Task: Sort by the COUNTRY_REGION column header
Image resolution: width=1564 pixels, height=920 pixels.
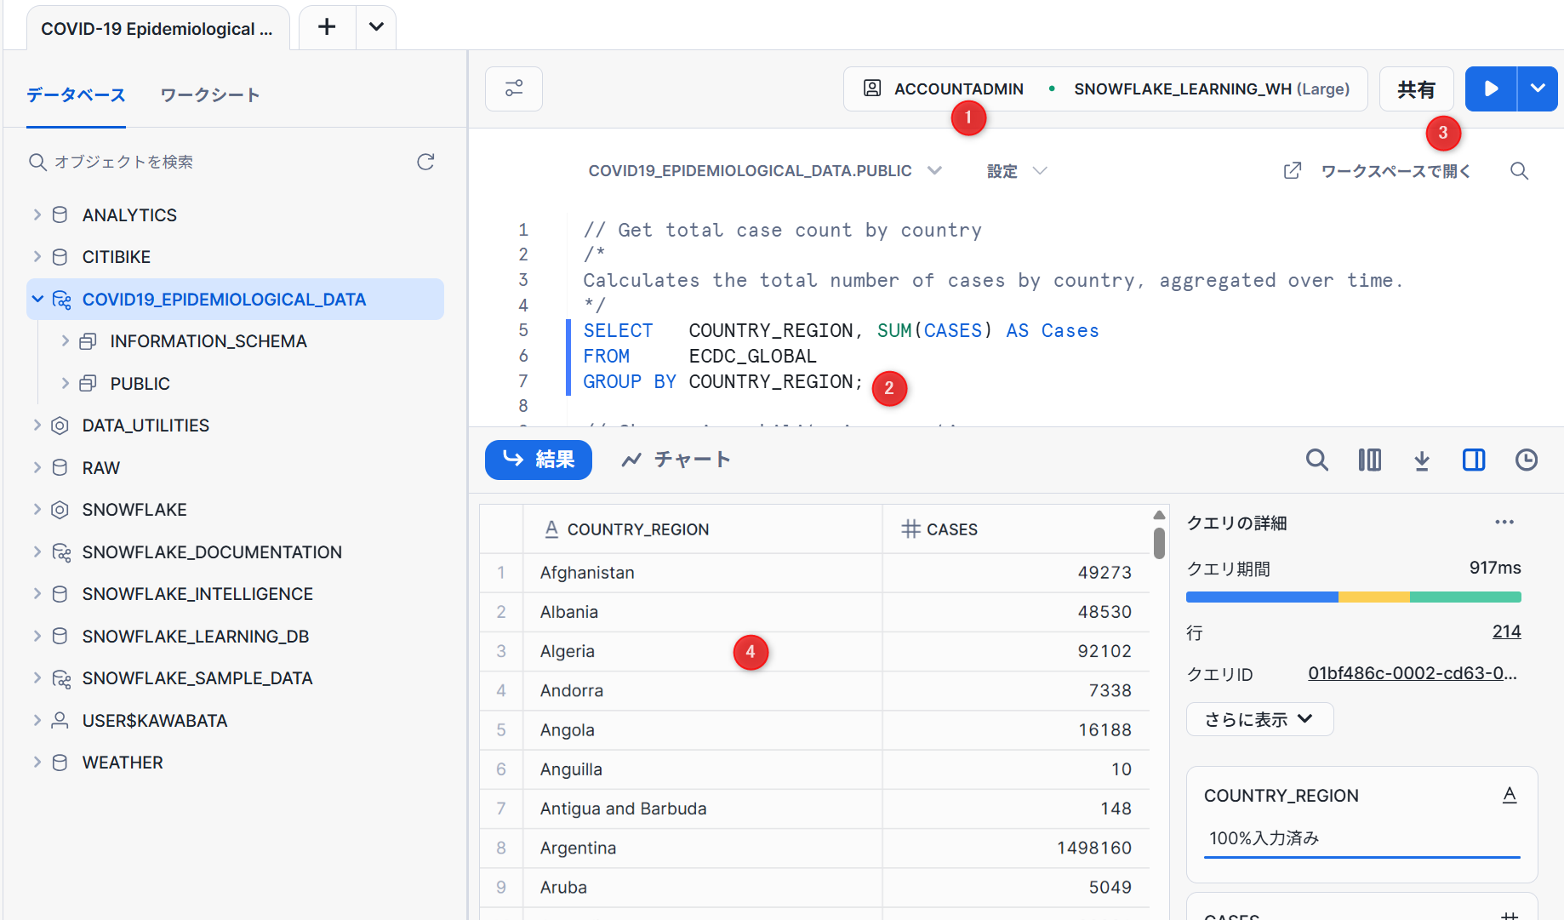Action: (x=702, y=529)
